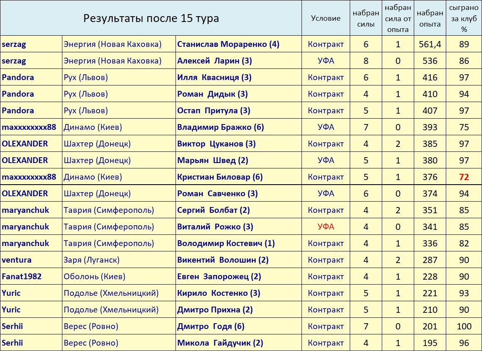Select club 'Оболонь (Киев)'
The width and height of the screenshot is (482, 351).
pyautogui.click(x=94, y=276)
